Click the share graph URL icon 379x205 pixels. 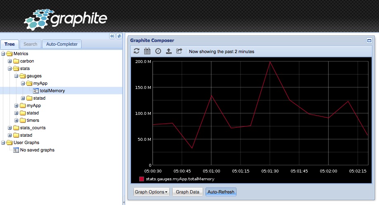pyautogui.click(x=179, y=51)
